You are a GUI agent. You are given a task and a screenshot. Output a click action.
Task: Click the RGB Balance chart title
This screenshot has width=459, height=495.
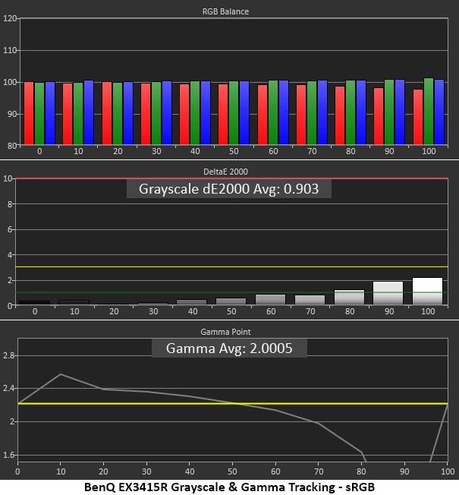225,11
